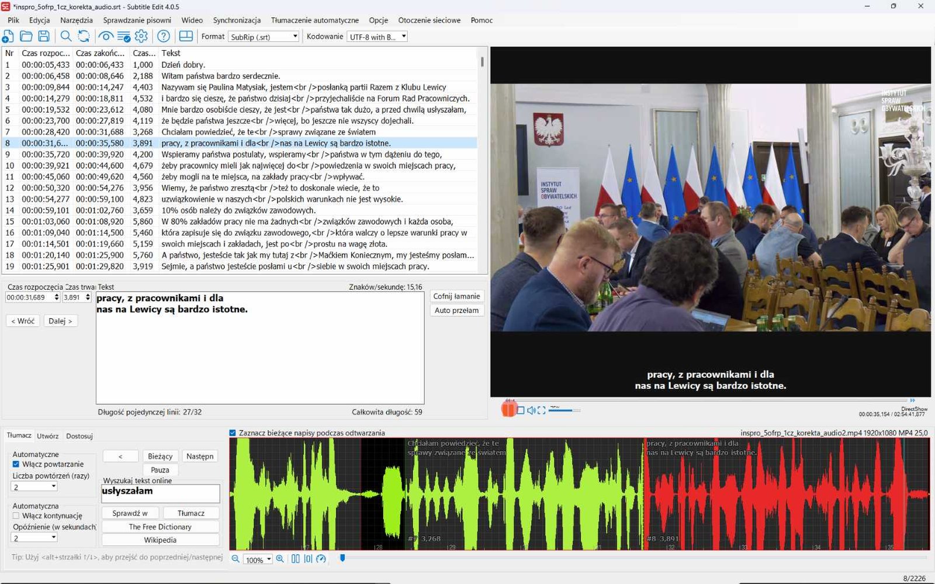Open the Replace tool with circular arrows

point(84,36)
